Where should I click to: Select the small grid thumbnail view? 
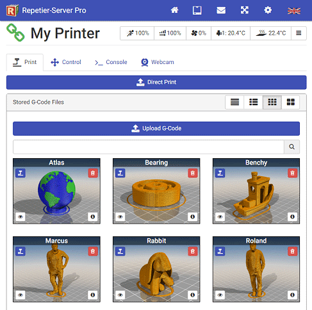point(272,102)
